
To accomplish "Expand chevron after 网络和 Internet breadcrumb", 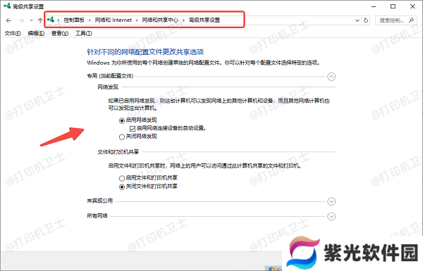I will 137,20.
